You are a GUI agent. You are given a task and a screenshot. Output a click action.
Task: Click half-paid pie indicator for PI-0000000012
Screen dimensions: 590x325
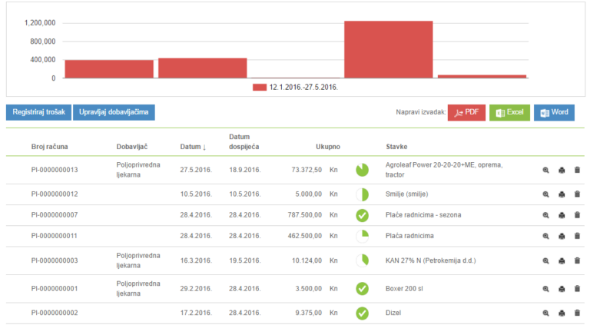pos(362,194)
